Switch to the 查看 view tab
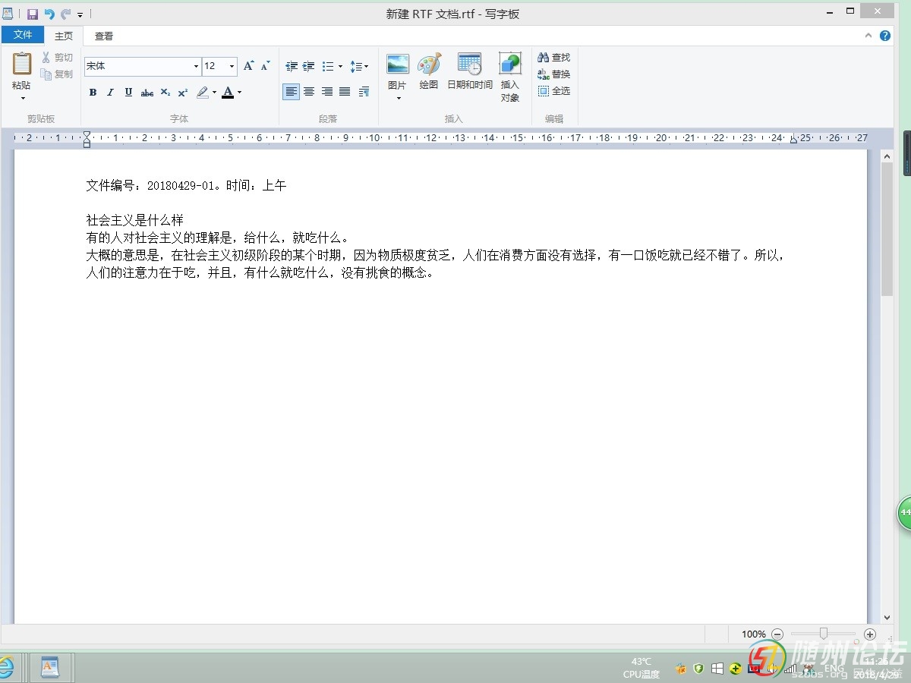The width and height of the screenshot is (911, 683). point(104,36)
